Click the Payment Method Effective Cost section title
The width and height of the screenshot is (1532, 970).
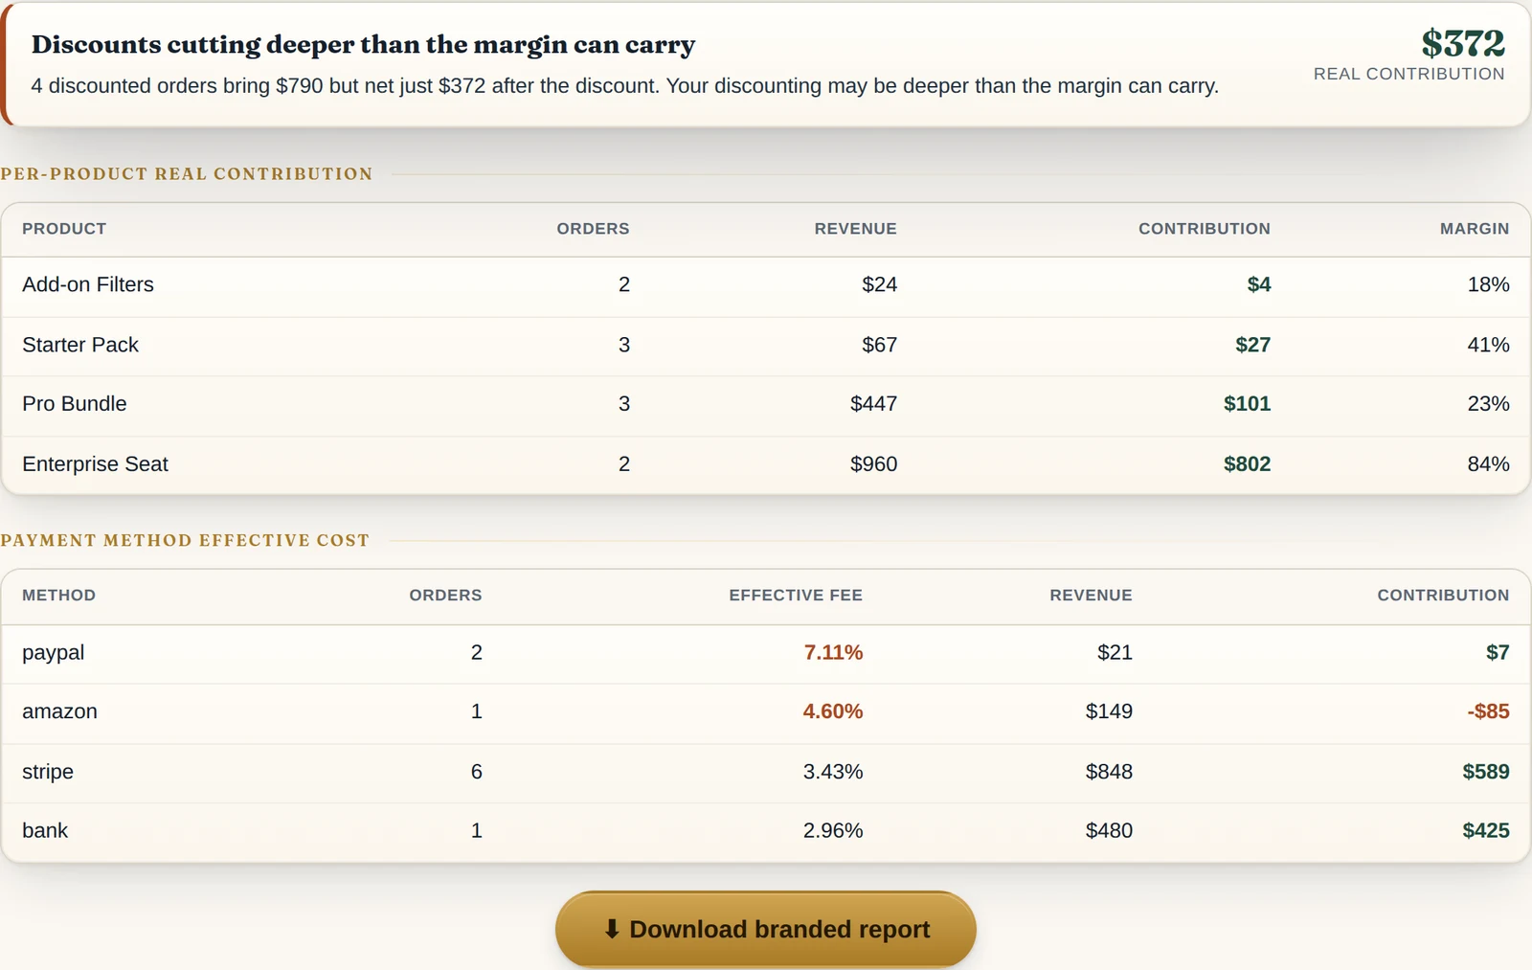pyautogui.click(x=185, y=541)
